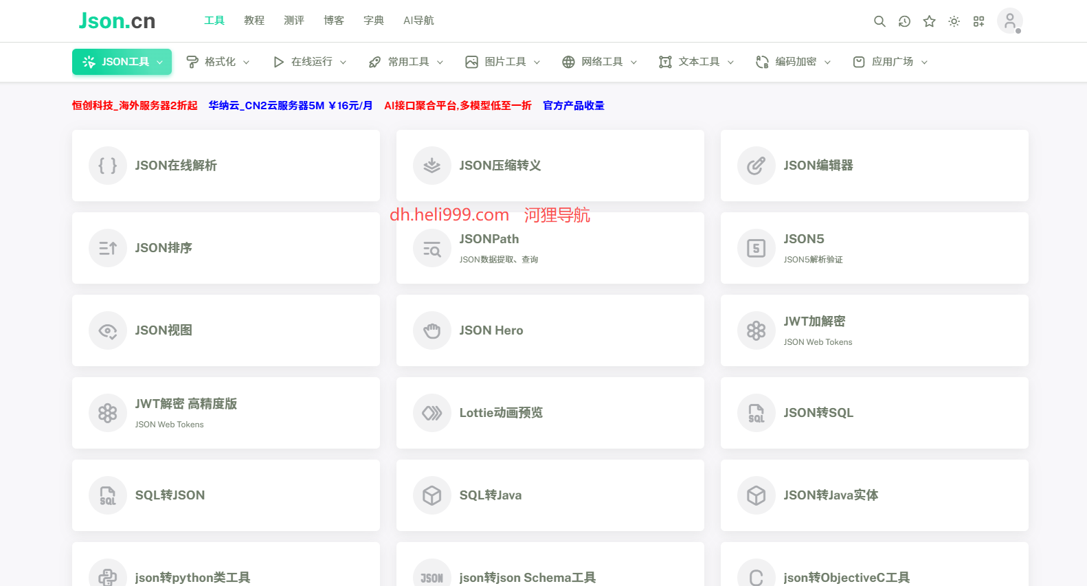
Task: Open the Lottie动画预览 tool title
Action: [501, 413]
